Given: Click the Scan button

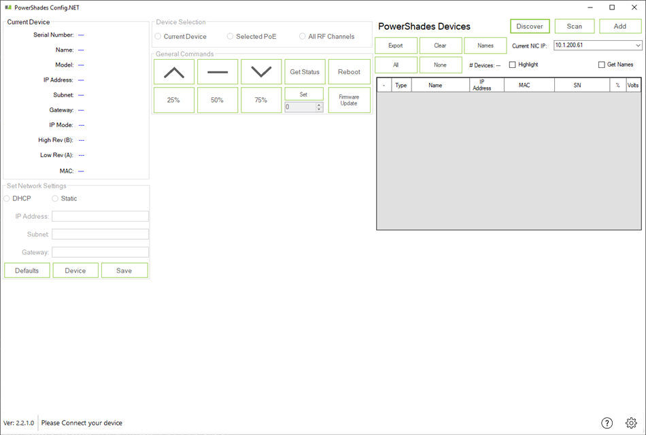Looking at the screenshot, I should [575, 27].
